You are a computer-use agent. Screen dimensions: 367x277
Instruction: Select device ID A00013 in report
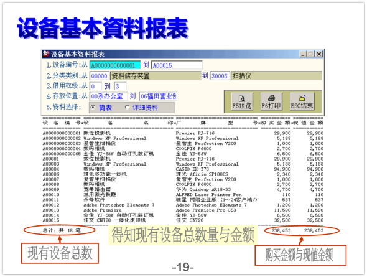coord(51,210)
